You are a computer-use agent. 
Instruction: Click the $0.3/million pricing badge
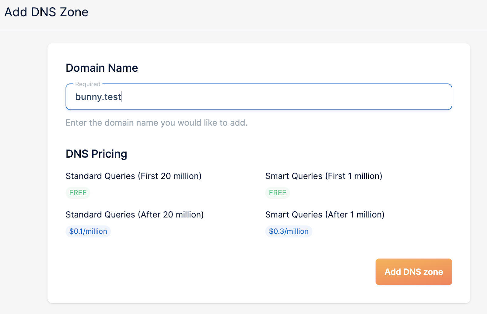(288, 231)
